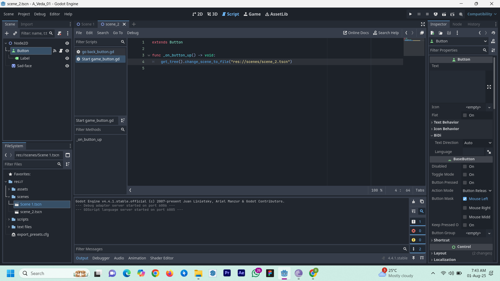Image resolution: width=500 pixels, height=281 pixels.
Task: Toggle alphabetical sorting of methods icon
Action: pos(123,120)
